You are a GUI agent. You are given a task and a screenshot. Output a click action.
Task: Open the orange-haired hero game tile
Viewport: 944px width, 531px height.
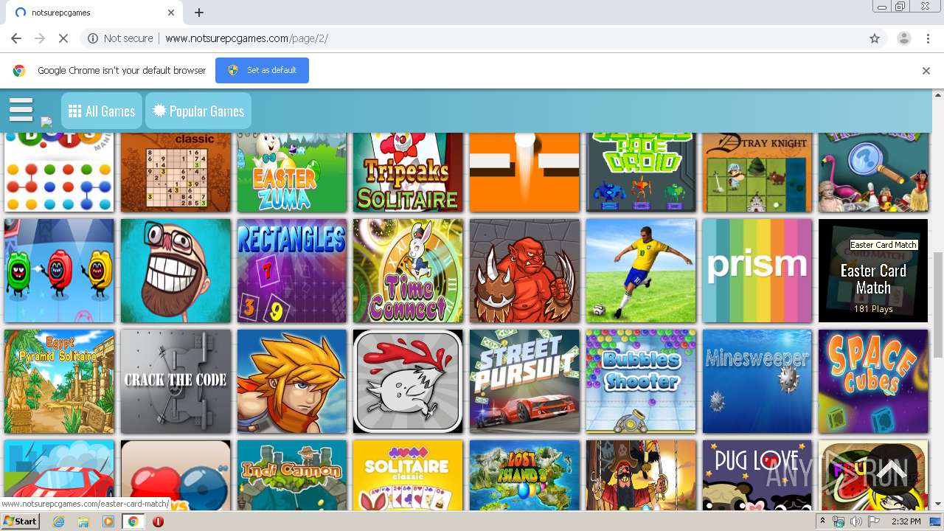tap(292, 381)
